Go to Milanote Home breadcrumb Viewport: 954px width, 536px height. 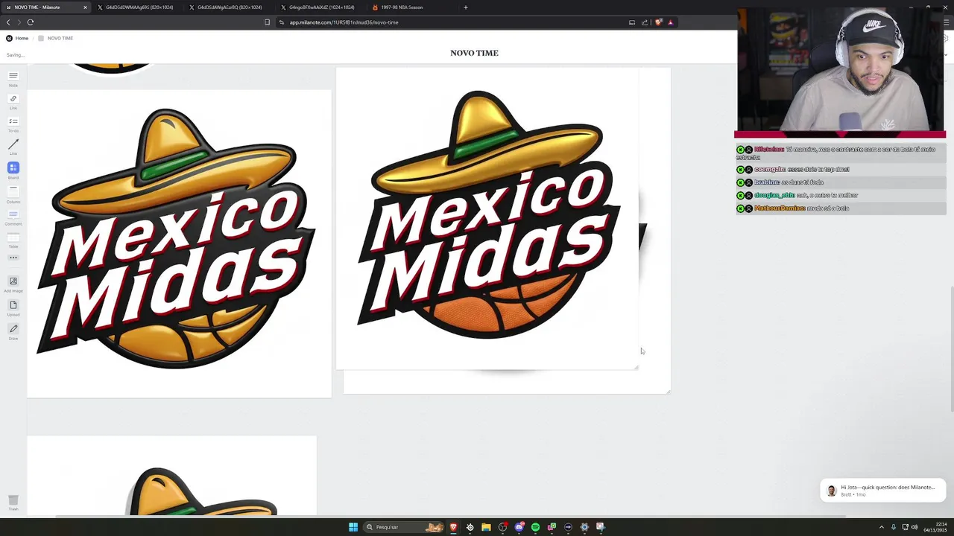pyautogui.click(x=17, y=38)
